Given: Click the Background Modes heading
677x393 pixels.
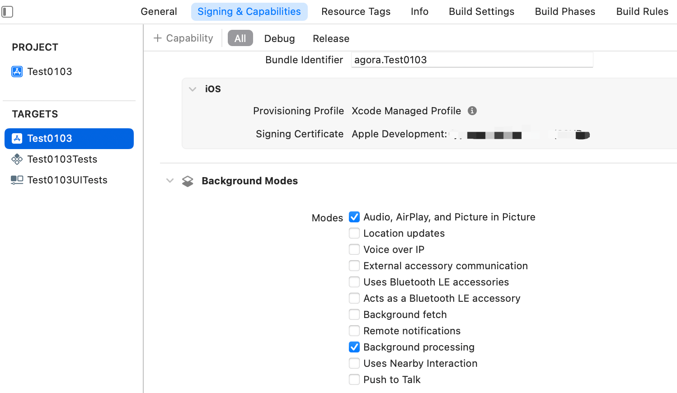Looking at the screenshot, I should [x=249, y=181].
